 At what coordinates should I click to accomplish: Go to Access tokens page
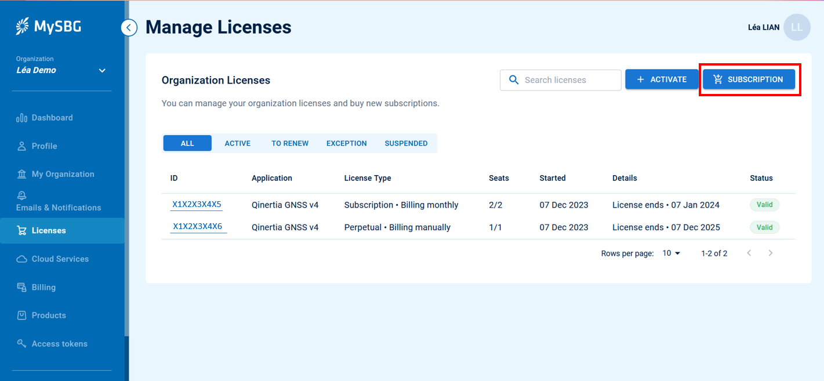[59, 344]
